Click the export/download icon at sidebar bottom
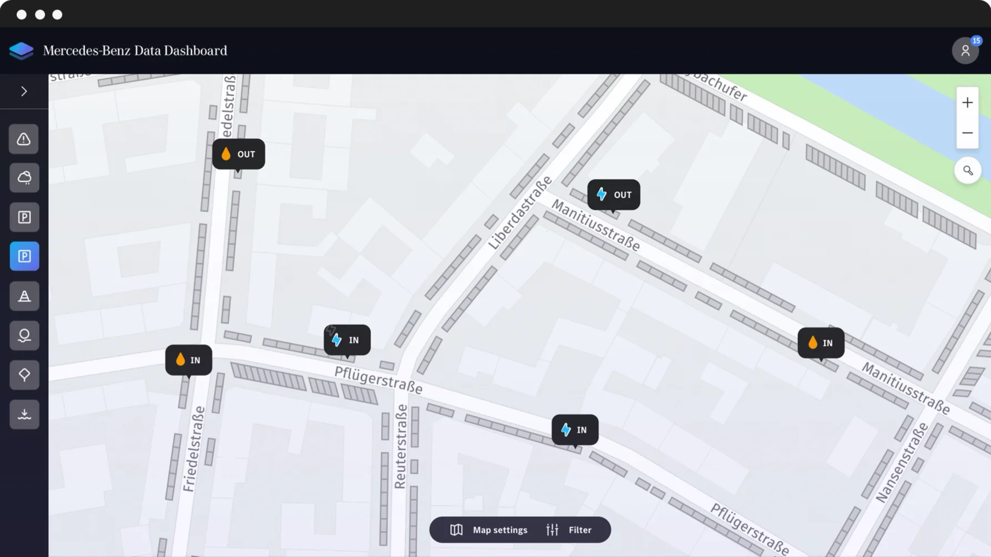Image resolution: width=991 pixels, height=557 pixels. tap(24, 413)
